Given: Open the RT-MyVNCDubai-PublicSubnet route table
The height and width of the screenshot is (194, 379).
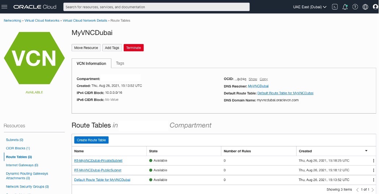Looking at the screenshot, I should (x=98, y=170).
